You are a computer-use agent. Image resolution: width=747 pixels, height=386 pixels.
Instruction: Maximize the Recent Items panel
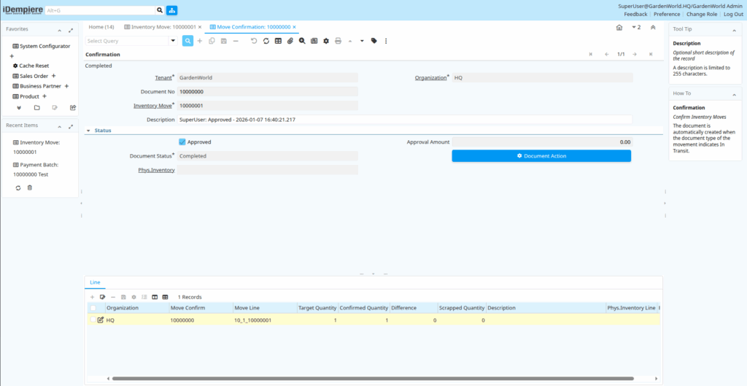[x=71, y=126]
